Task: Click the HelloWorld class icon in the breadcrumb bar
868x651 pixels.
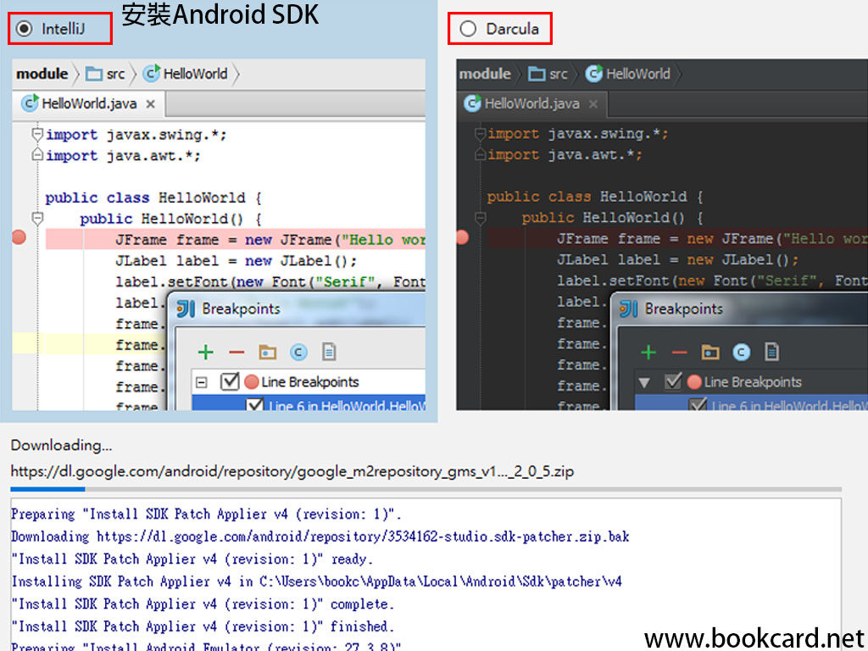Action: pyautogui.click(x=149, y=74)
